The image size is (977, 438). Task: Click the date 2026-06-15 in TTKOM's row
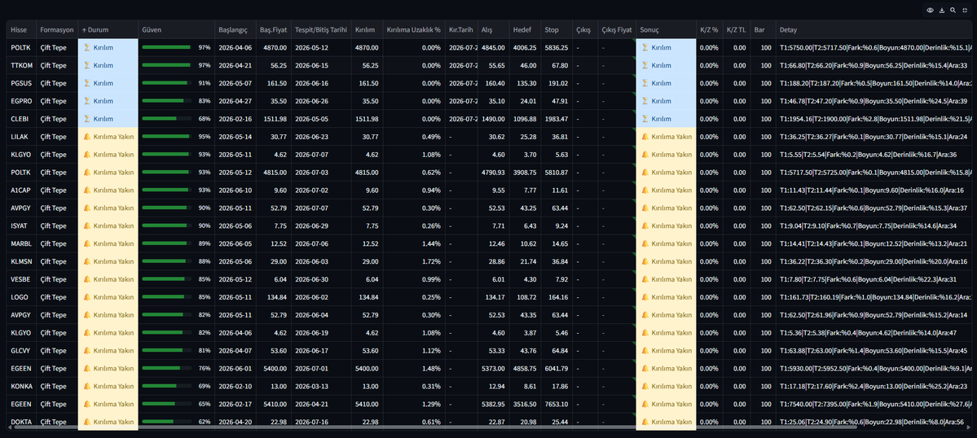pyautogui.click(x=321, y=65)
